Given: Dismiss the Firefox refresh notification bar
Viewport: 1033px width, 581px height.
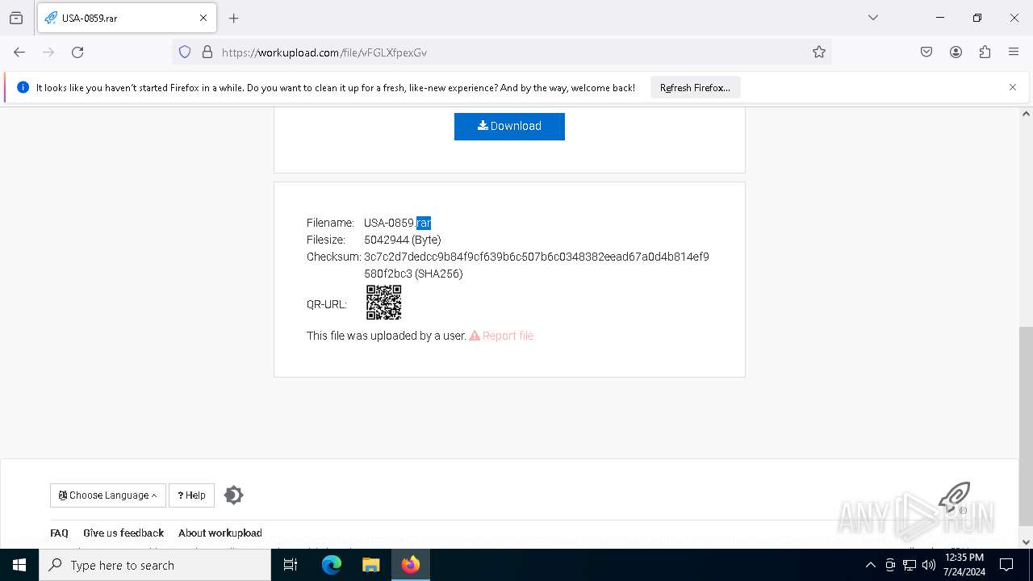Looking at the screenshot, I should pyautogui.click(x=1013, y=87).
